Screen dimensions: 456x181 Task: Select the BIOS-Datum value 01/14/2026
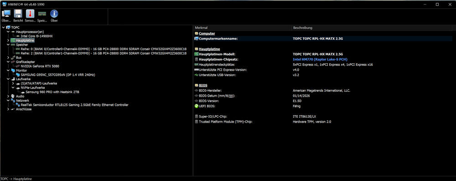click(x=301, y=96)
